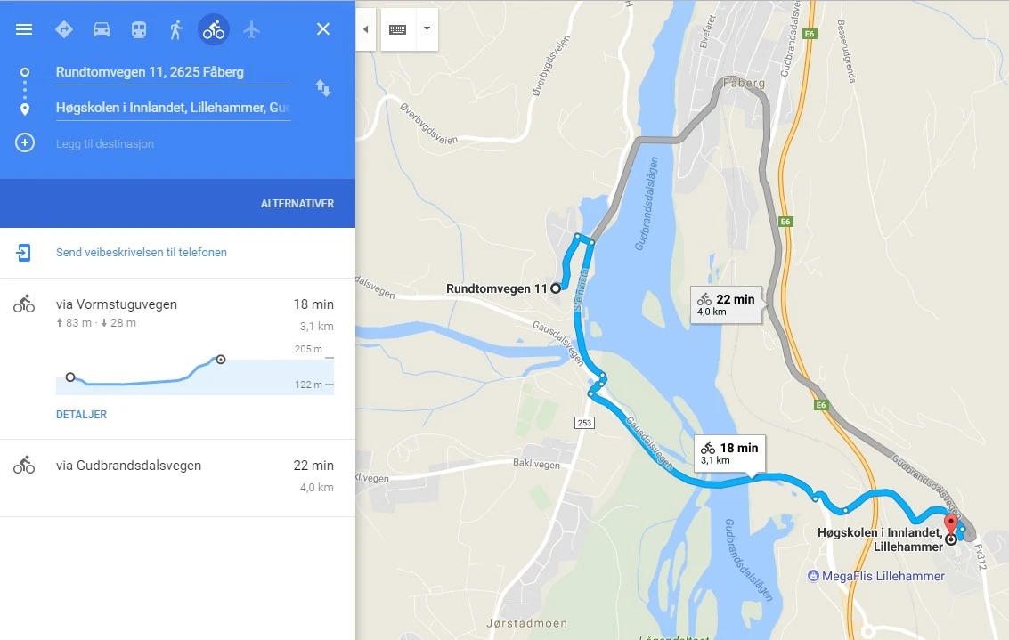Switch to walking mode icon
Screen dimensions: 1009x640
click(x=175, y=29)
